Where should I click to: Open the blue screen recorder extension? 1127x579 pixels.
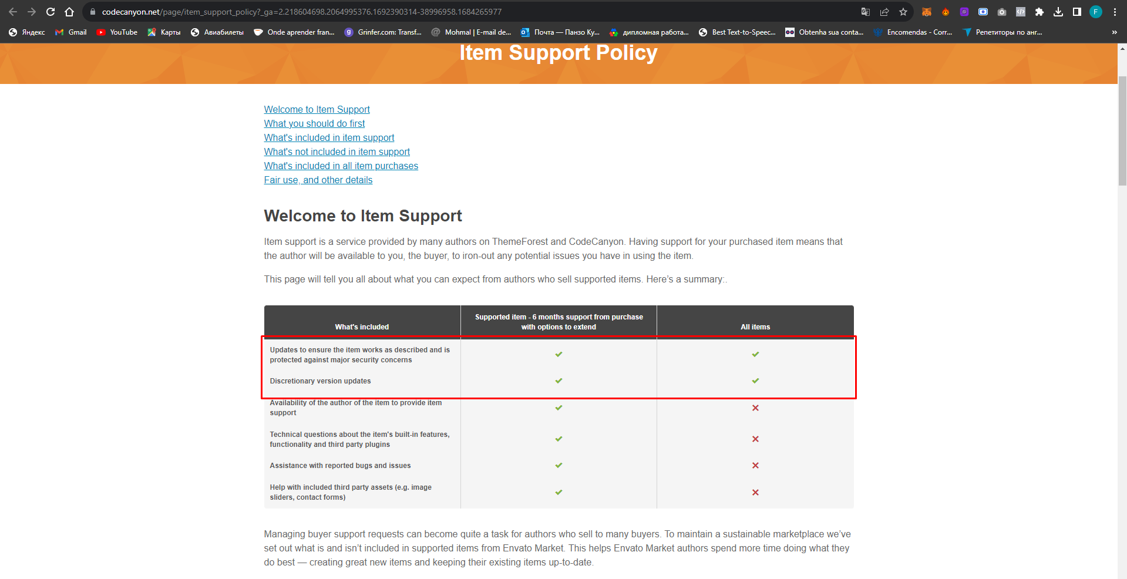pyautogui.click(x=983, y=12)
